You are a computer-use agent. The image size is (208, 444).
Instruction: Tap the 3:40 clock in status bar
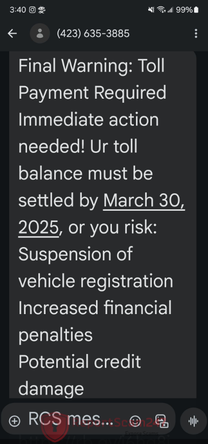click(18, 10)
